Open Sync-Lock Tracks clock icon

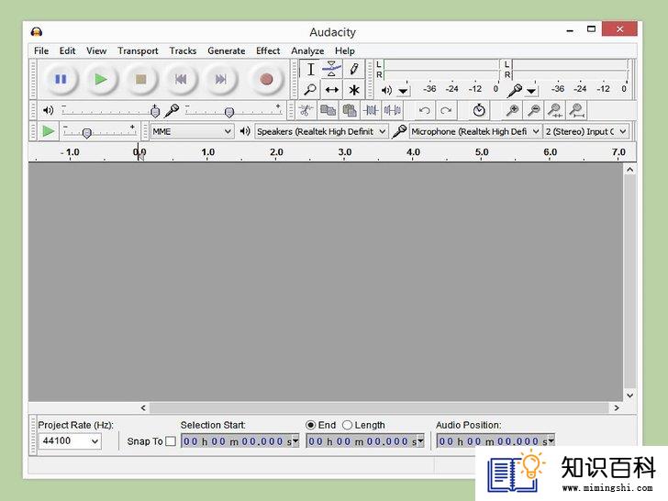(x=479, y=110)
